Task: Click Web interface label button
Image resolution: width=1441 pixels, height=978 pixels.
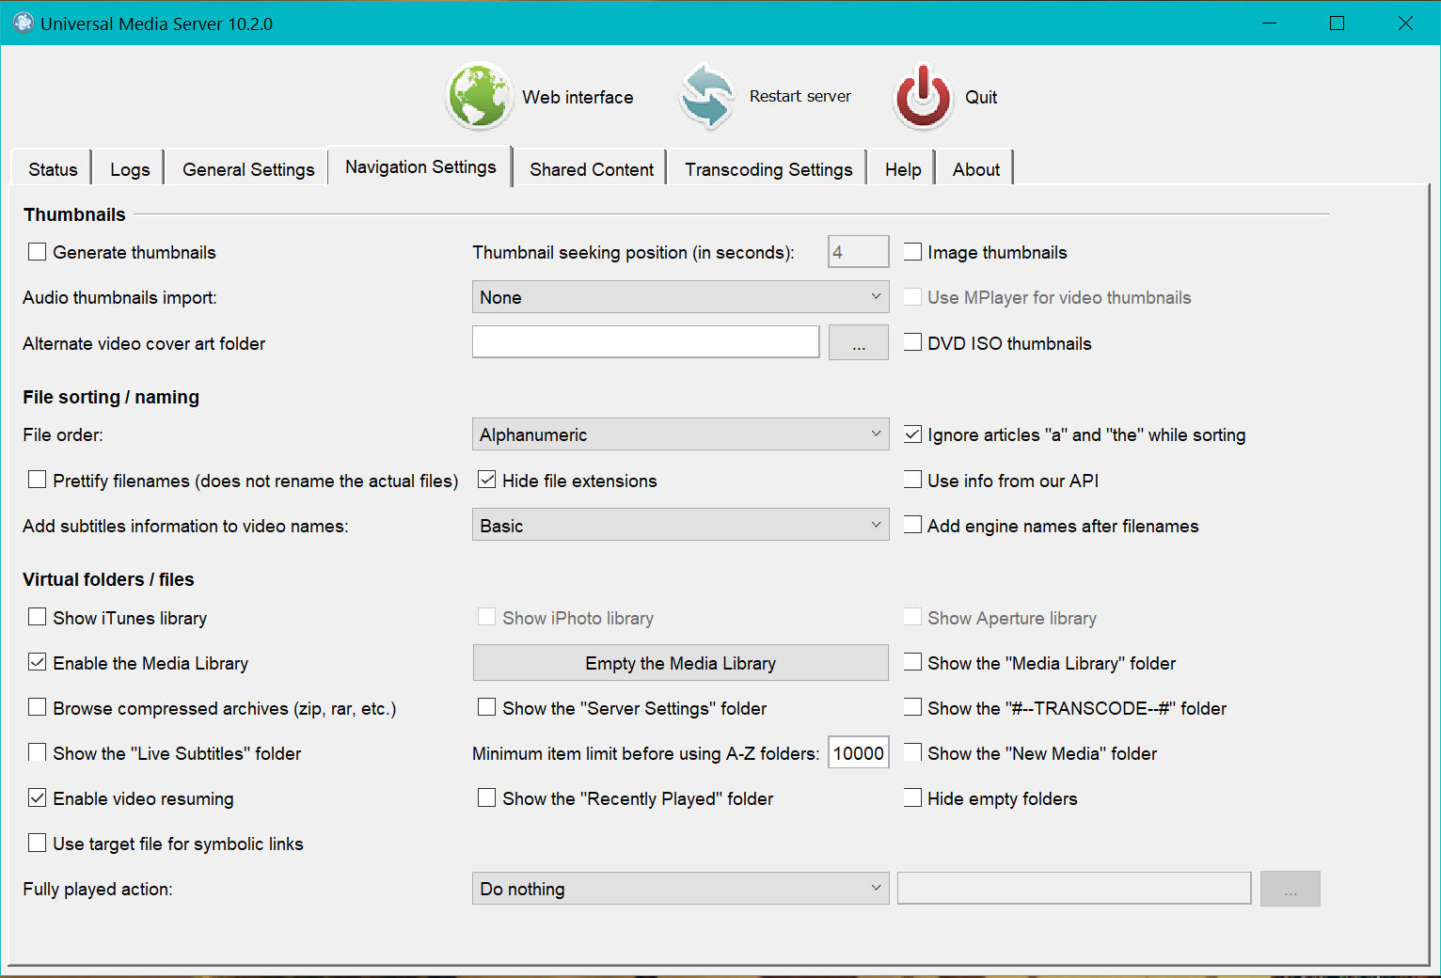Action: (x=578, y=97)
